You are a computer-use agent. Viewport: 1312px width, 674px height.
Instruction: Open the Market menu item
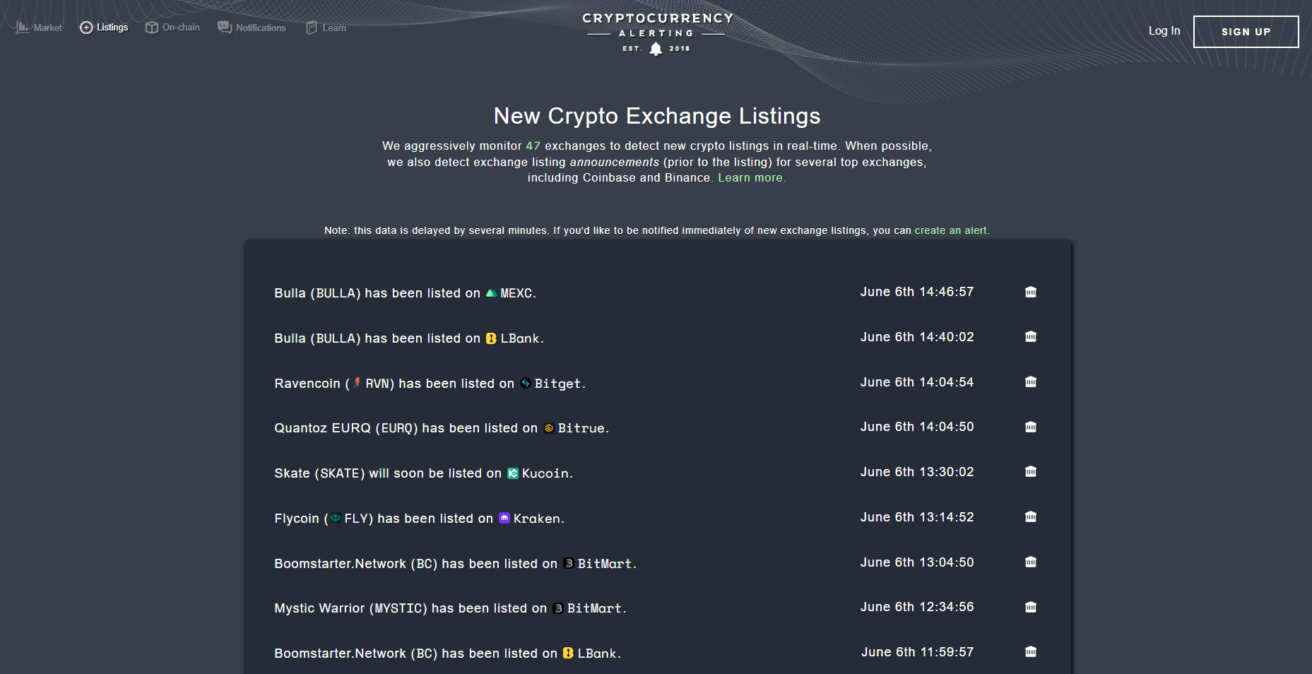pyautogui.click(x=40, y=28)
